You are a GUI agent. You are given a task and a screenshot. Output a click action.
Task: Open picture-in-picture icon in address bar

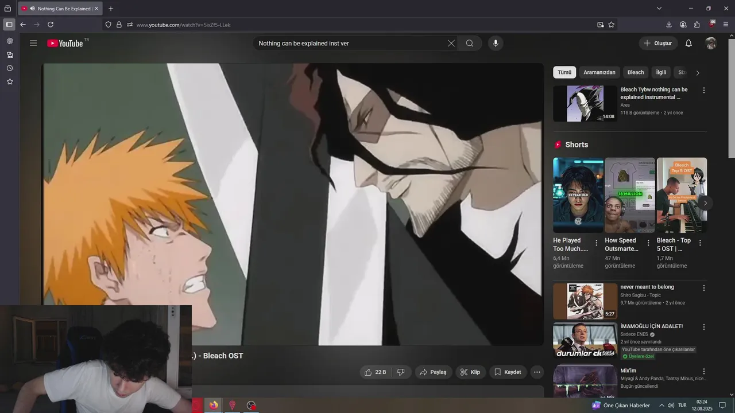600,25
